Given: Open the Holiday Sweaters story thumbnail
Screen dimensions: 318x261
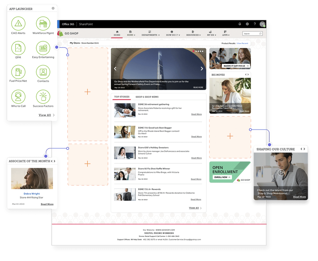Looking at the screenshot, I should click(125, 153).
